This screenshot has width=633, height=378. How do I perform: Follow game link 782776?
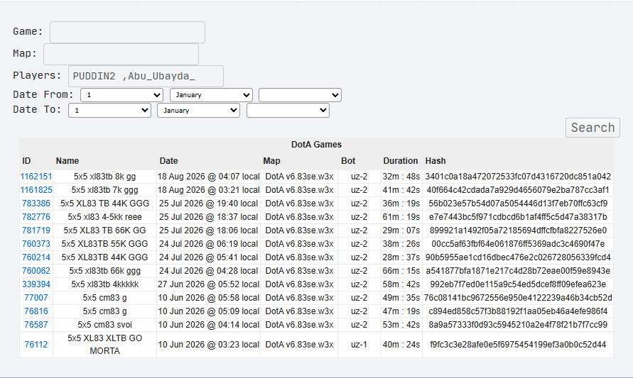click(36, 217)
